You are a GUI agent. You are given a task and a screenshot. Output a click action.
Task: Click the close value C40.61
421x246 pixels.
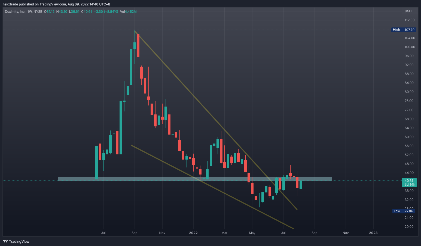point(87,12)
